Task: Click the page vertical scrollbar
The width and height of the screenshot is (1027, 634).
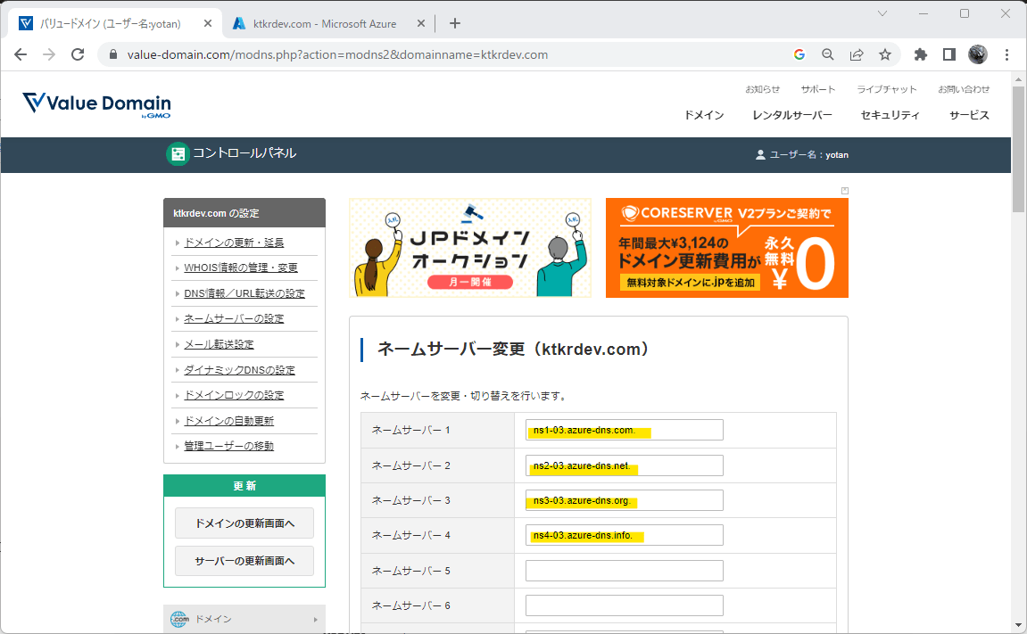Action: (x=1018, y=149)
